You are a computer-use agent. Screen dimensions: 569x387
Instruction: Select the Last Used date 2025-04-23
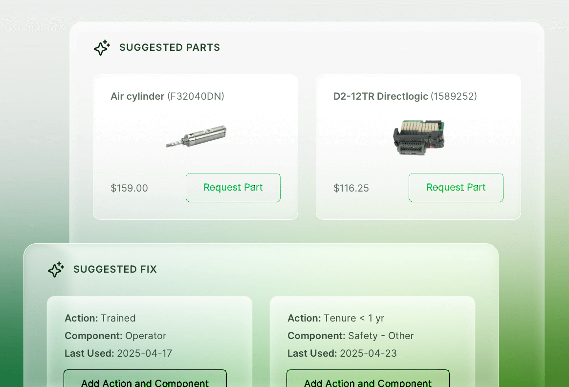pyautogui.click(x=342, y=353)
